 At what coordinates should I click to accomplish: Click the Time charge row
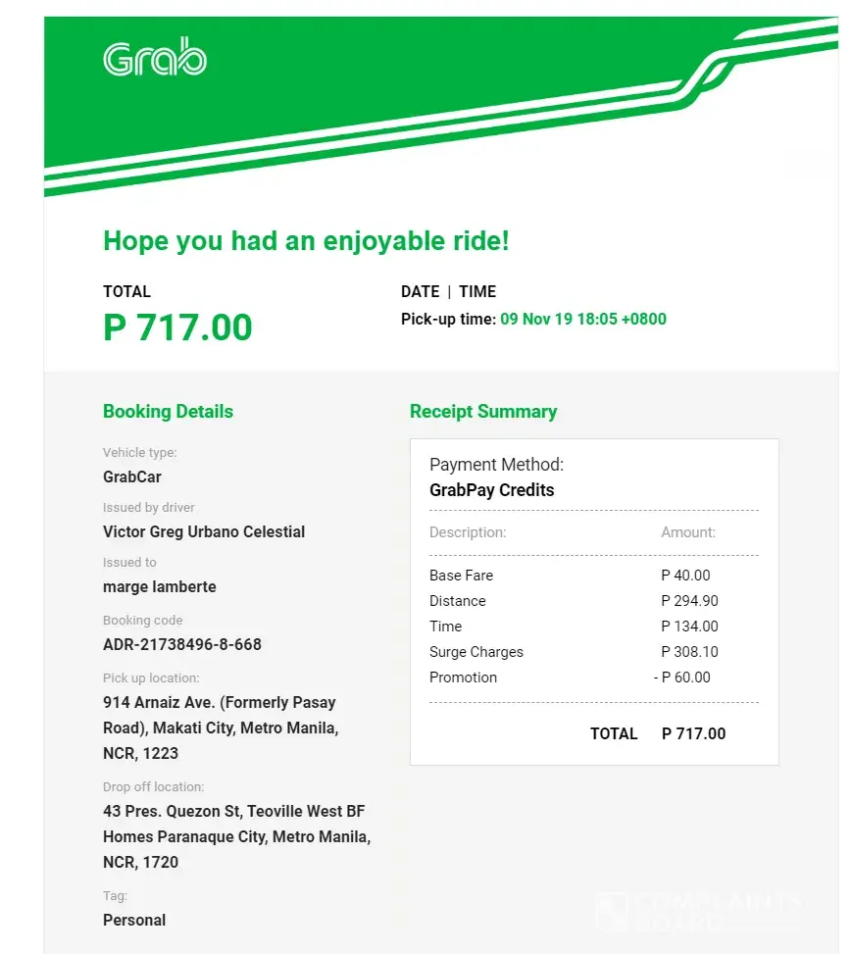[446, 627]
